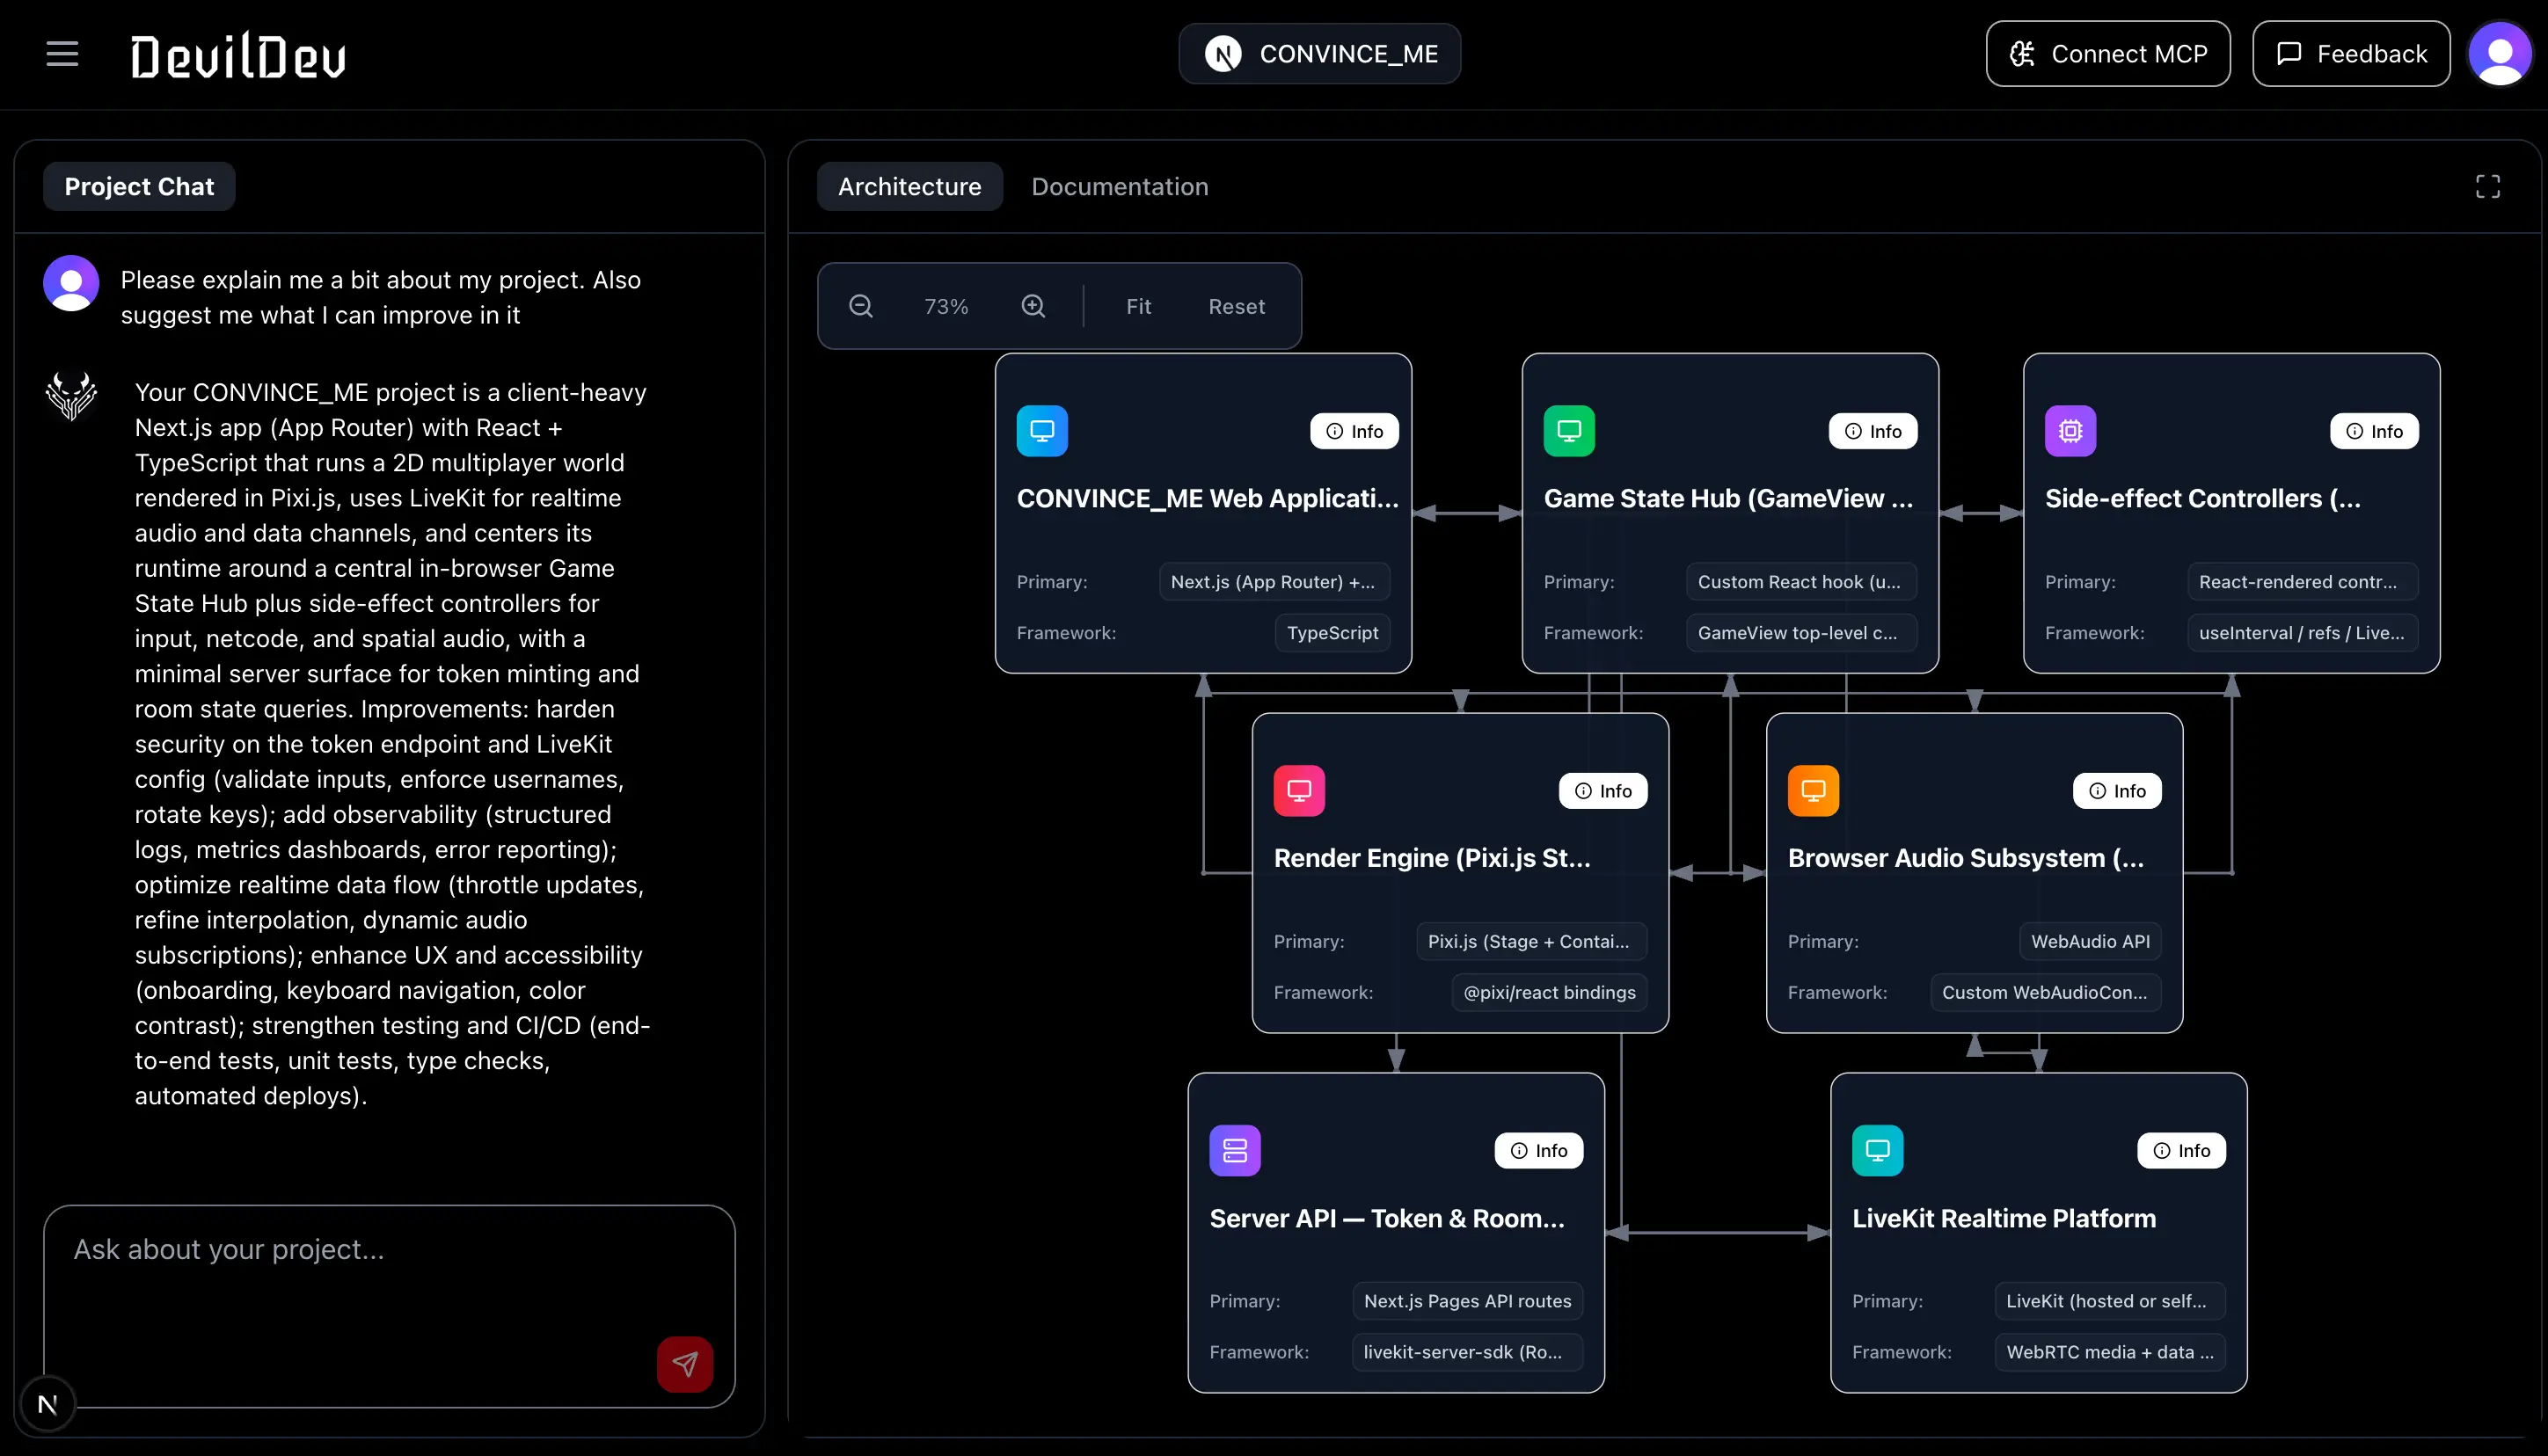The image size is (2548, 1456).
Task: Open Info for Game State Hub node
Action: click(1872, 430)
